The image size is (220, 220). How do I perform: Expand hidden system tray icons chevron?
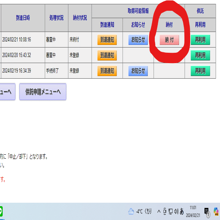(x=159, y=211)
